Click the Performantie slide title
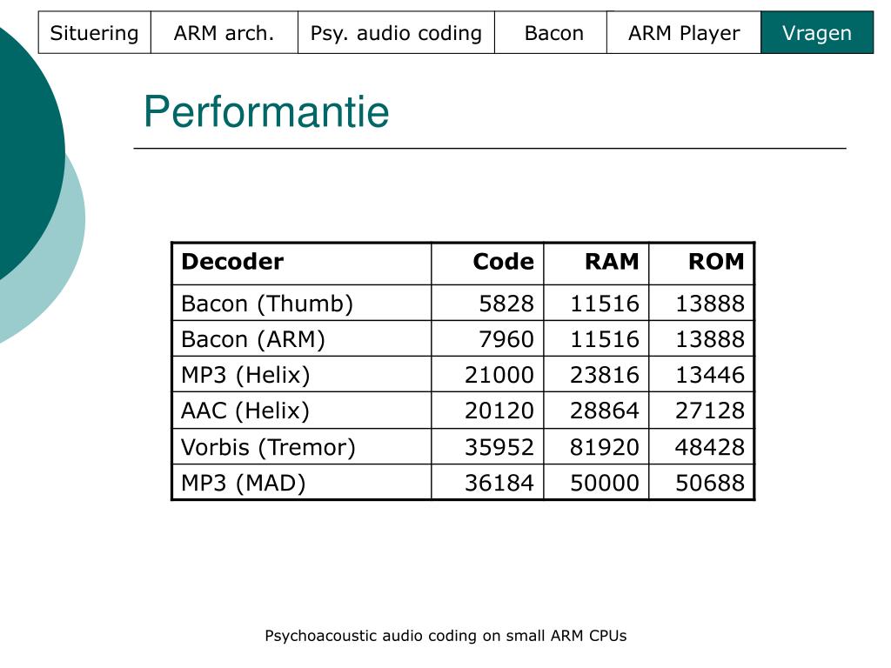Viewport: 891px width, 668px height. tap(266, 112)
